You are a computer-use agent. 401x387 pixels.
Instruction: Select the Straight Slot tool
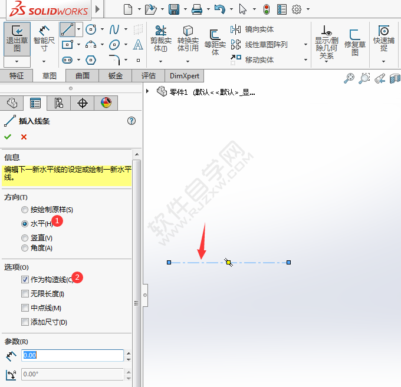click(67, 60)
